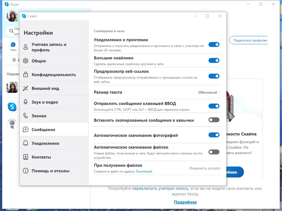Click the Skype logo in the main window title bar

tap(7, 4)
